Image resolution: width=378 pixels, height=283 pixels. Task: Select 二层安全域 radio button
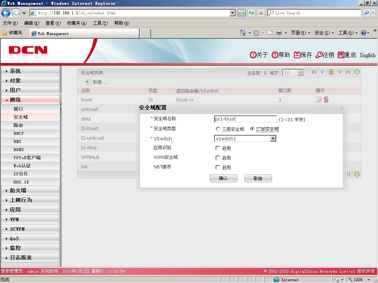[252, 129]
